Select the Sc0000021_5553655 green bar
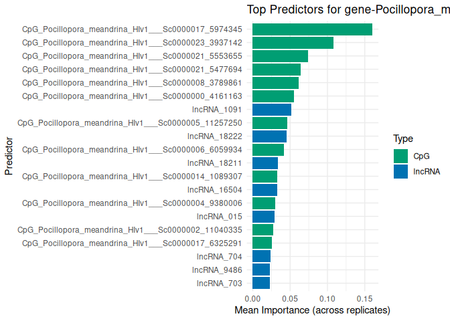Image resolution: width=450 pixels, height=321 pixels. [280, 56]
